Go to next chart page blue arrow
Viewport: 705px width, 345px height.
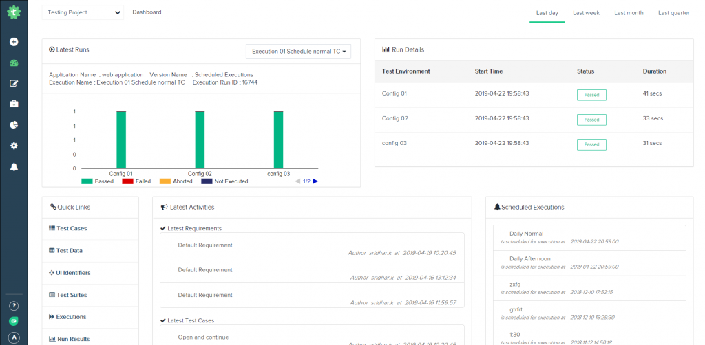(315, 181)
